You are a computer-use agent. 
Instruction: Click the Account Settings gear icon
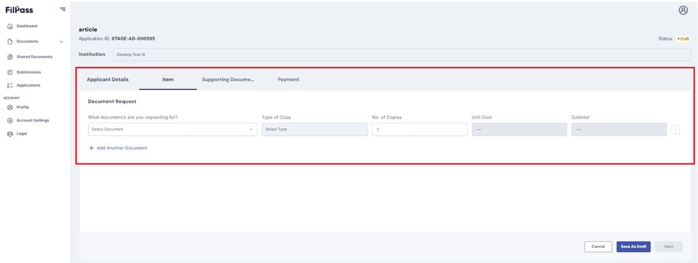tap(10, 120)
